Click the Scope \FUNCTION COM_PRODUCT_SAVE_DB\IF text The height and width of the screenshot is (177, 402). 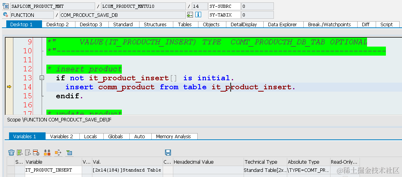59,119
